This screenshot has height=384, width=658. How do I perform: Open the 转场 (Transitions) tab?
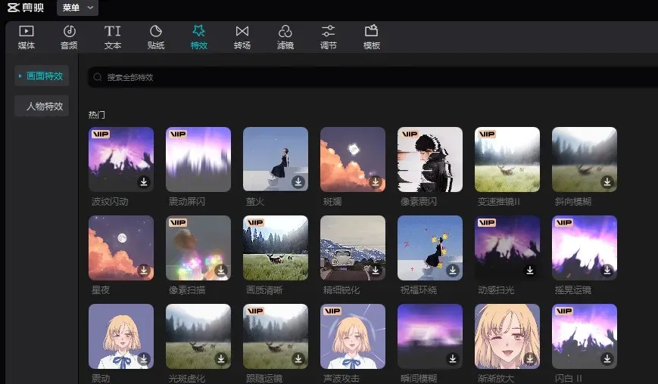[242, 37]
